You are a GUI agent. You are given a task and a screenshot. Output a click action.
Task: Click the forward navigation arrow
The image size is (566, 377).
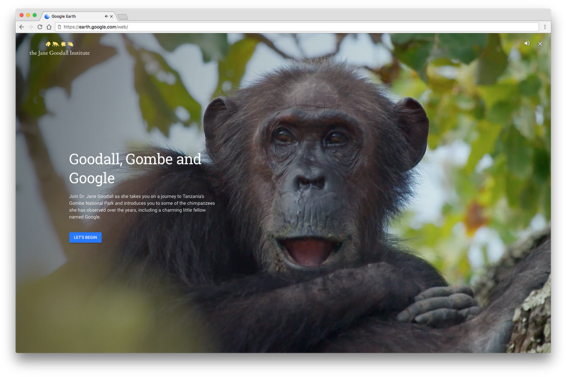pos(30,27)
